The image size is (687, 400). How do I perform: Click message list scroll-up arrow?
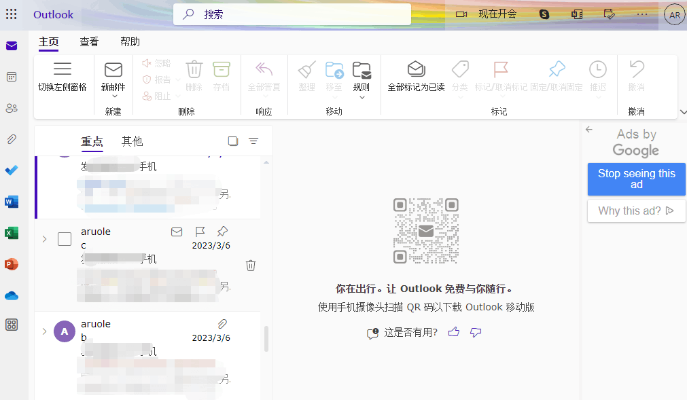(x=266, y=162)
